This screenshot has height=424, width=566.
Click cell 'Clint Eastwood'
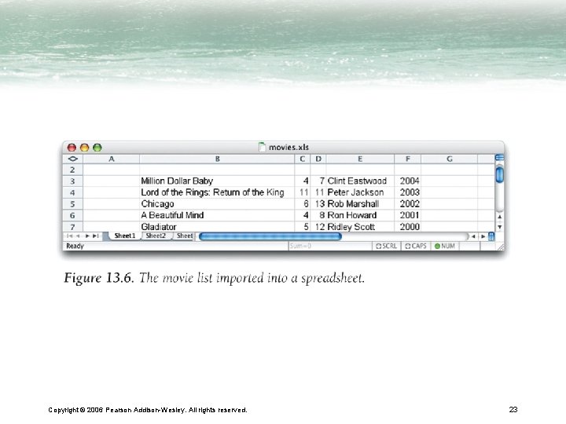click(360, 181)
